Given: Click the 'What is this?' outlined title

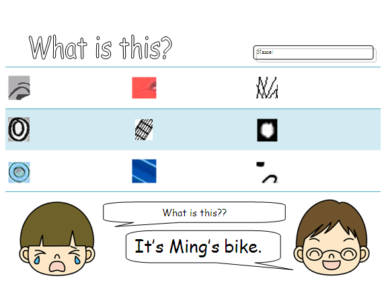Looking at the screenshot, I should point(100,47).
